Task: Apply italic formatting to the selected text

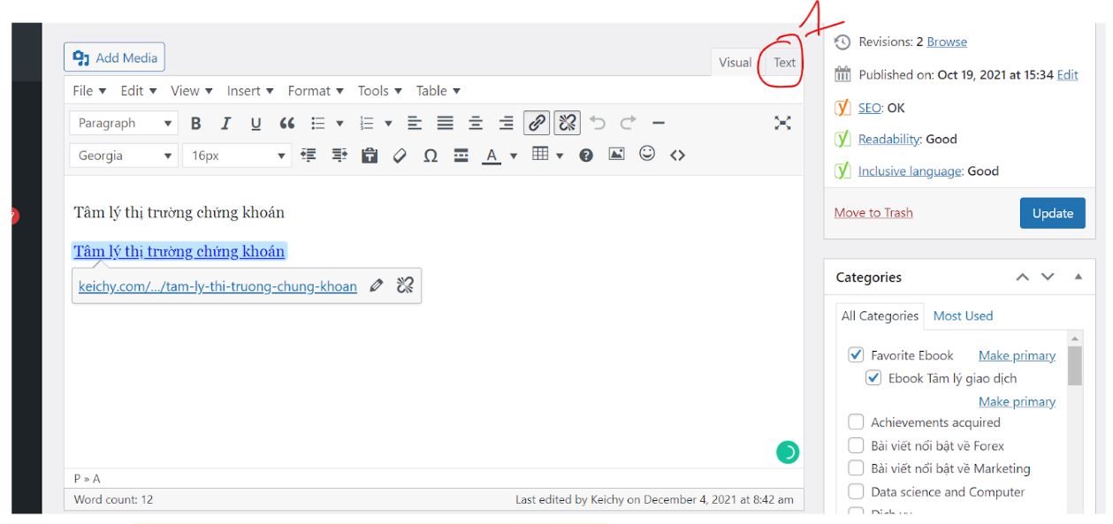Action: point(225,124)
